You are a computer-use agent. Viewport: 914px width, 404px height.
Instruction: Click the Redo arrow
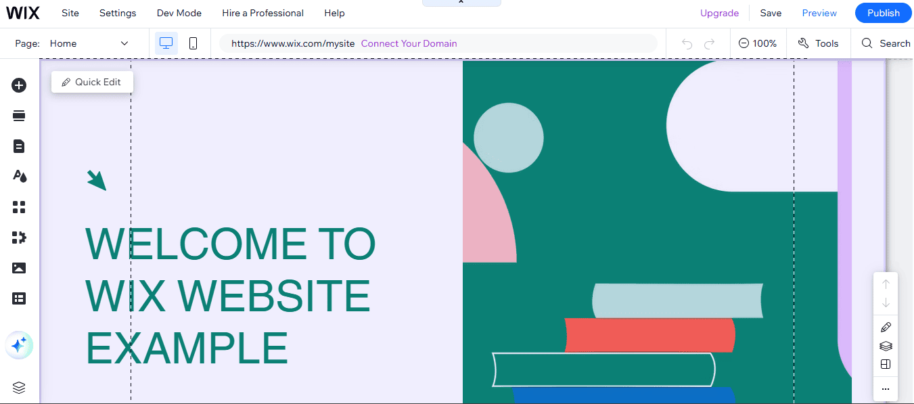pyautogui.click(x=709, y=44)
